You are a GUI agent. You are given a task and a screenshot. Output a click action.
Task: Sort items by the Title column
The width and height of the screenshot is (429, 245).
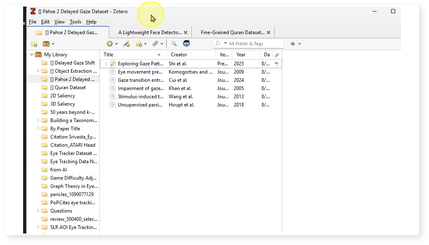pos(133,55)
